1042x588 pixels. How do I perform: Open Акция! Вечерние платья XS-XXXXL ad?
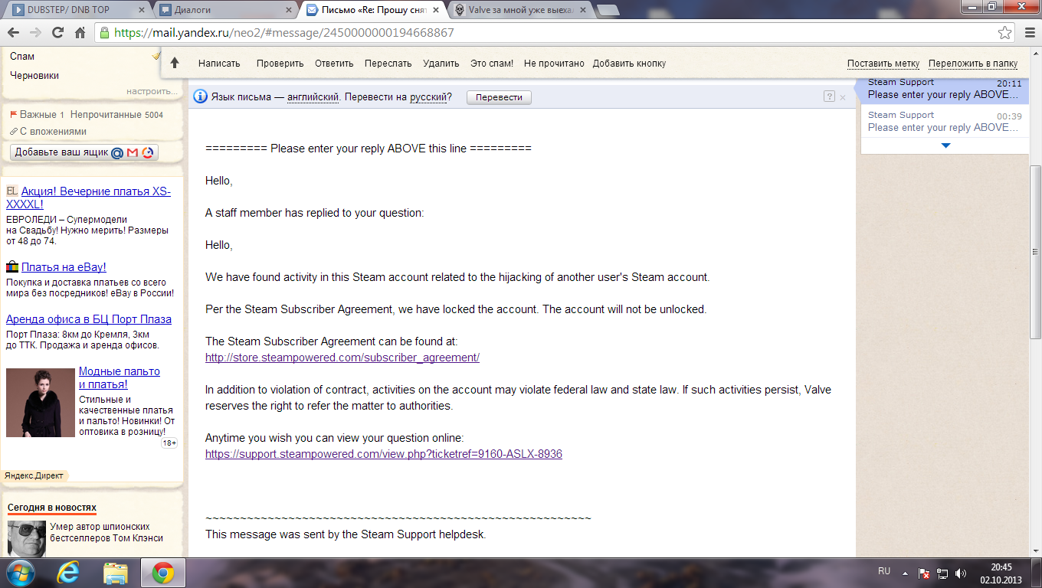click(x=89, y=198)
